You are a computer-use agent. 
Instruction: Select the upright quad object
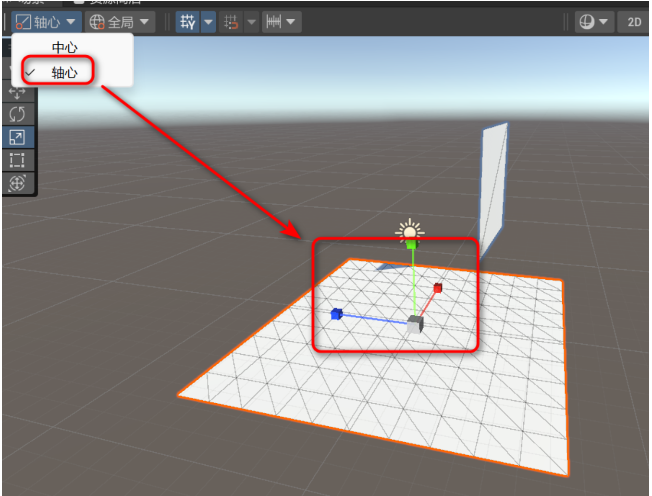click(x=493, y=188)
